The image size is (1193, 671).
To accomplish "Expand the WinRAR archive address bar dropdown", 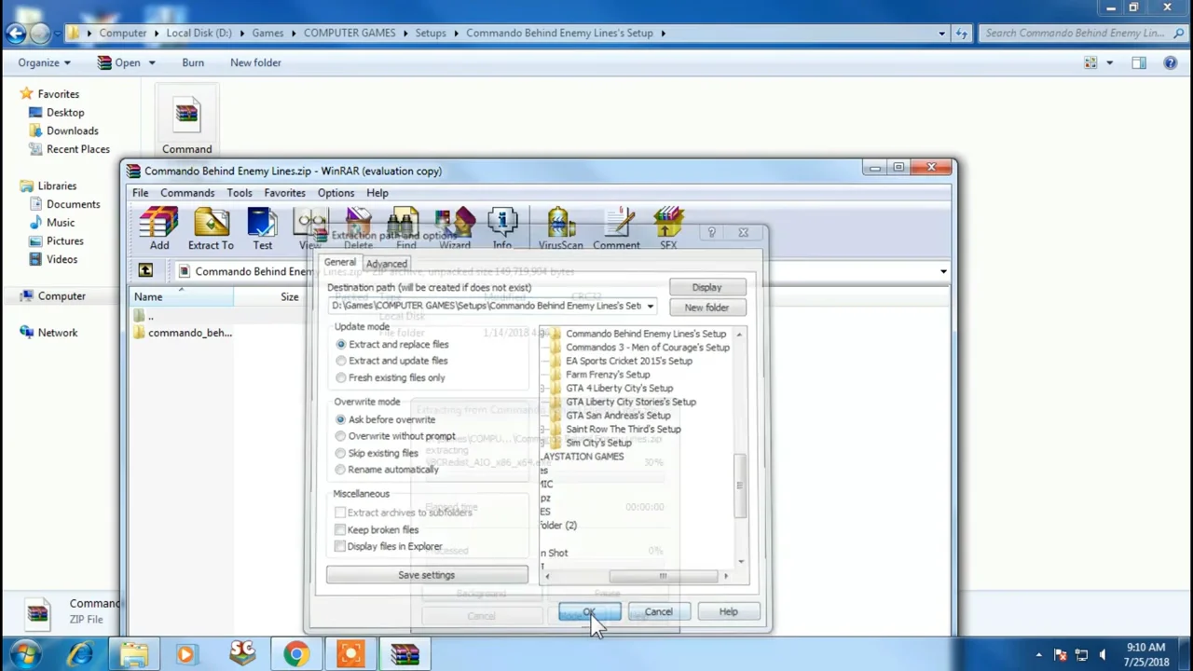I will pos(943,271).
